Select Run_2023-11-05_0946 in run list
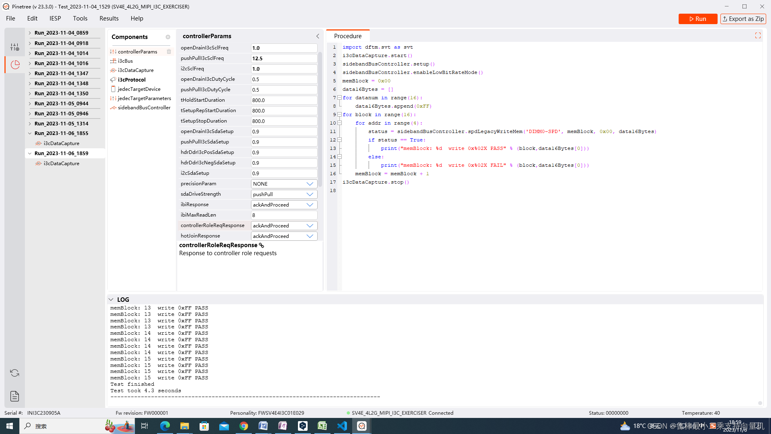Image resolution: width=771 pixels, height=434 pixels. pyautogui.click(x=61, y=113)
